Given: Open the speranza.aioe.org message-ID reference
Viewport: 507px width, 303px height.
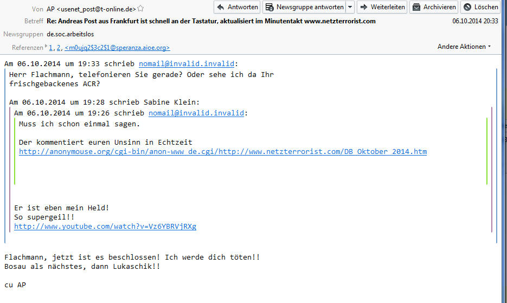Looking at the screenshot, I should click(117, 48).
